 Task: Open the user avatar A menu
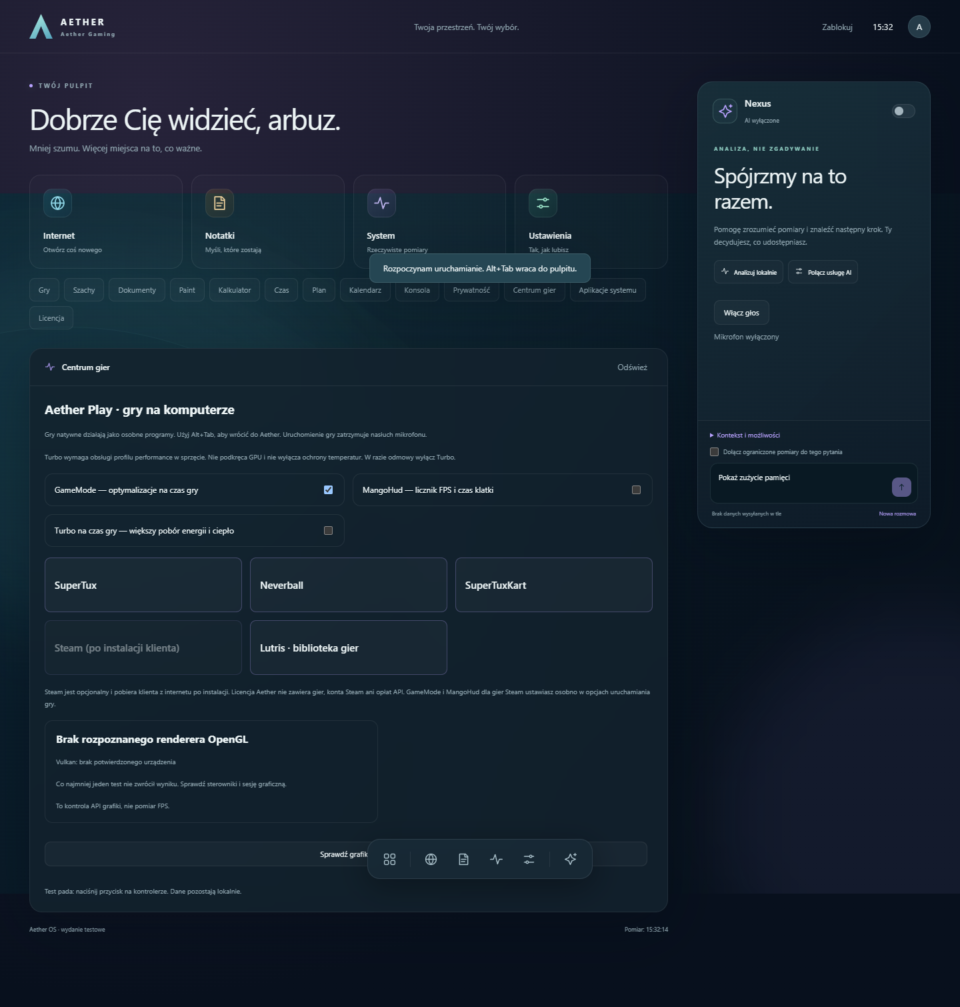pos(919,27)
